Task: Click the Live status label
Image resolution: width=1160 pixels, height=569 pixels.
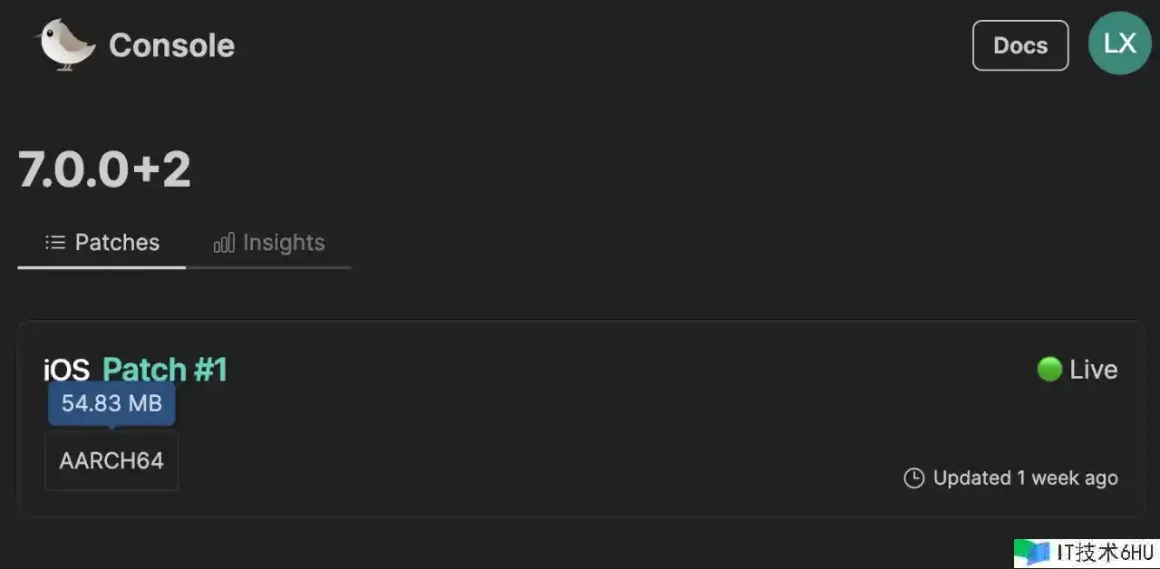Action: click(1093, 370)
